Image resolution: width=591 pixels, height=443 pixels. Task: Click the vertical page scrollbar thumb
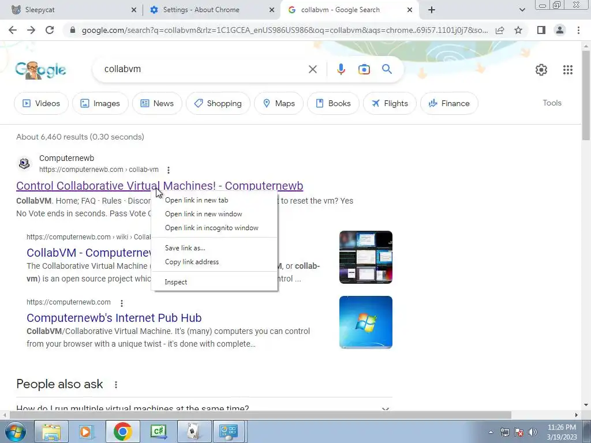point(586,95)
